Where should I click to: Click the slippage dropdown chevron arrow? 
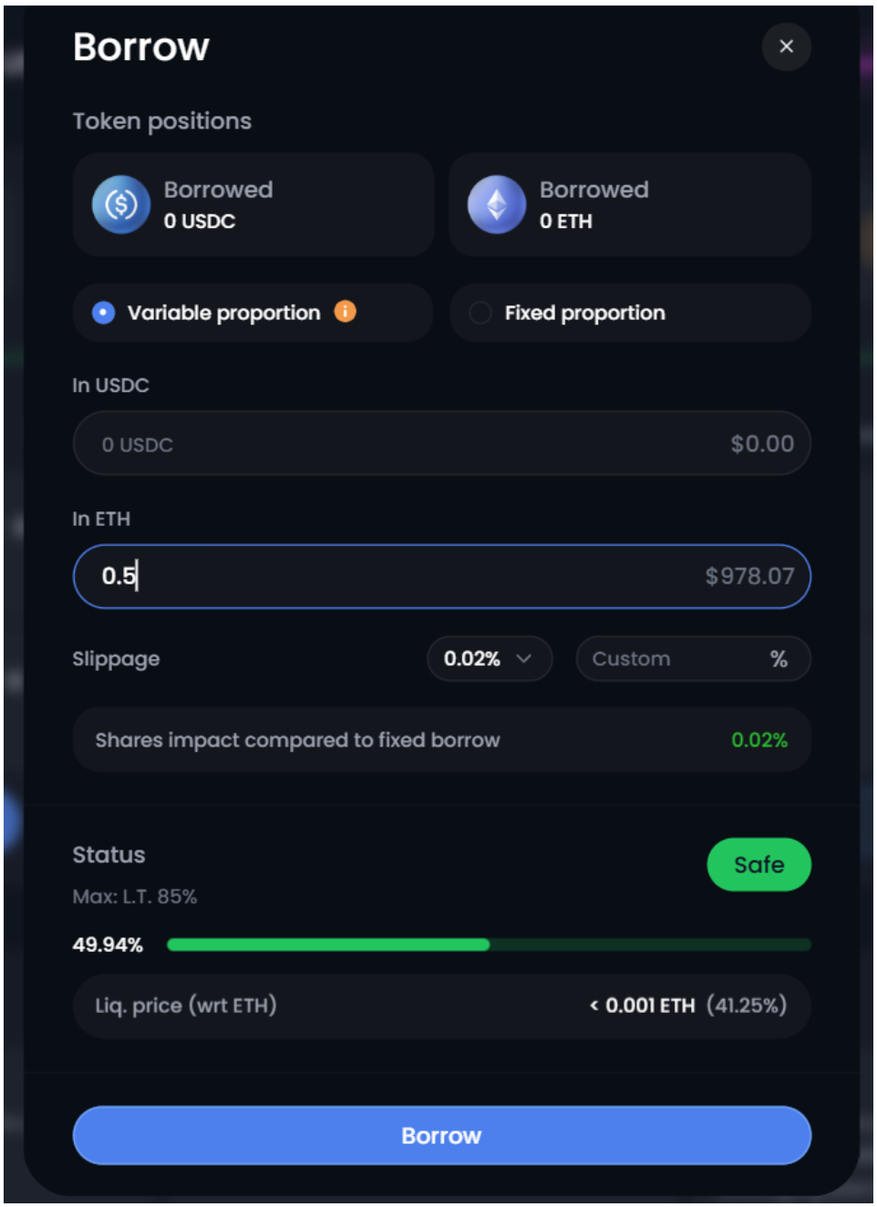[x=524, y=659]
